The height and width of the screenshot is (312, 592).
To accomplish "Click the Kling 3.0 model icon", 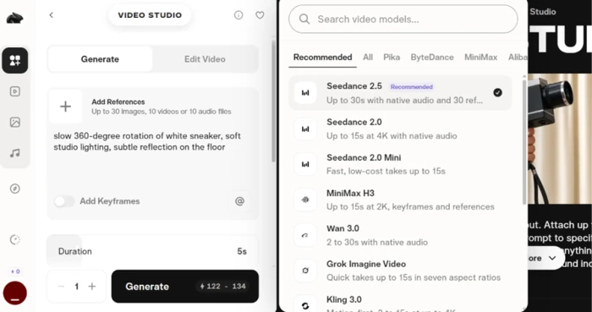I will point(305,305).
